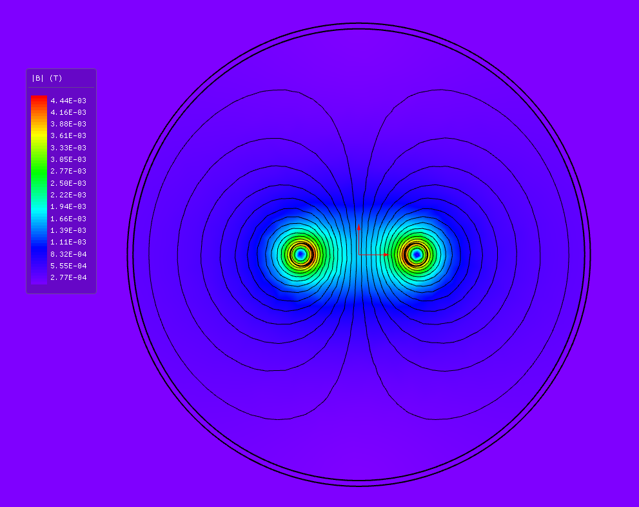639x507 pixels.
Task: Click the rainbow color scale bar
Action: tap(39, 190)
